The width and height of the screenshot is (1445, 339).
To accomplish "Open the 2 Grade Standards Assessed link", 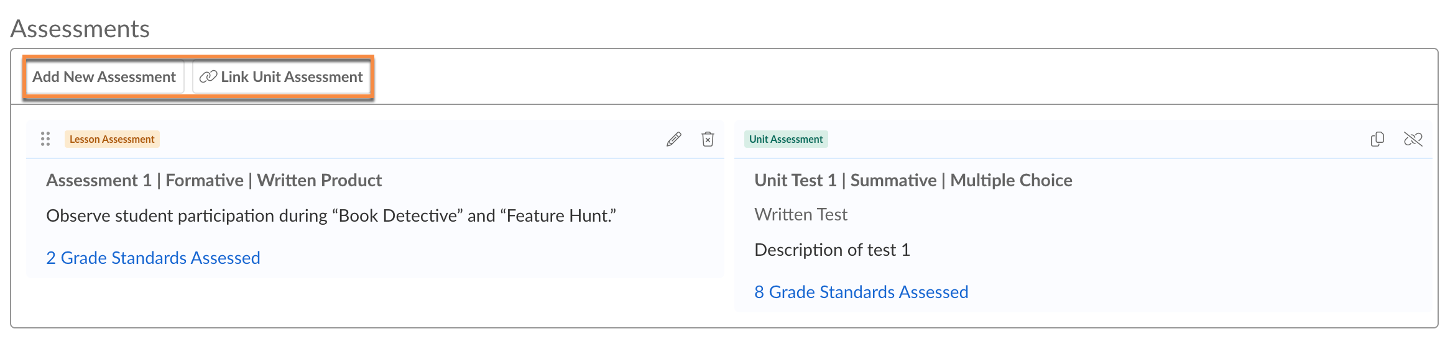I will [x=153, y=258].
